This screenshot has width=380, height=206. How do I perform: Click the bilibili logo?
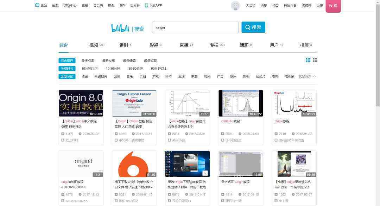click(120, 28)
